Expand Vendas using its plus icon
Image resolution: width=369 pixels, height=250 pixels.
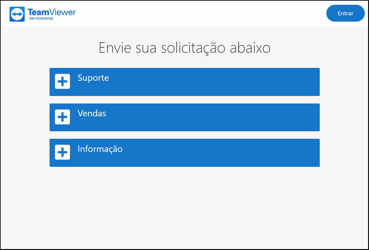[62, 117]
